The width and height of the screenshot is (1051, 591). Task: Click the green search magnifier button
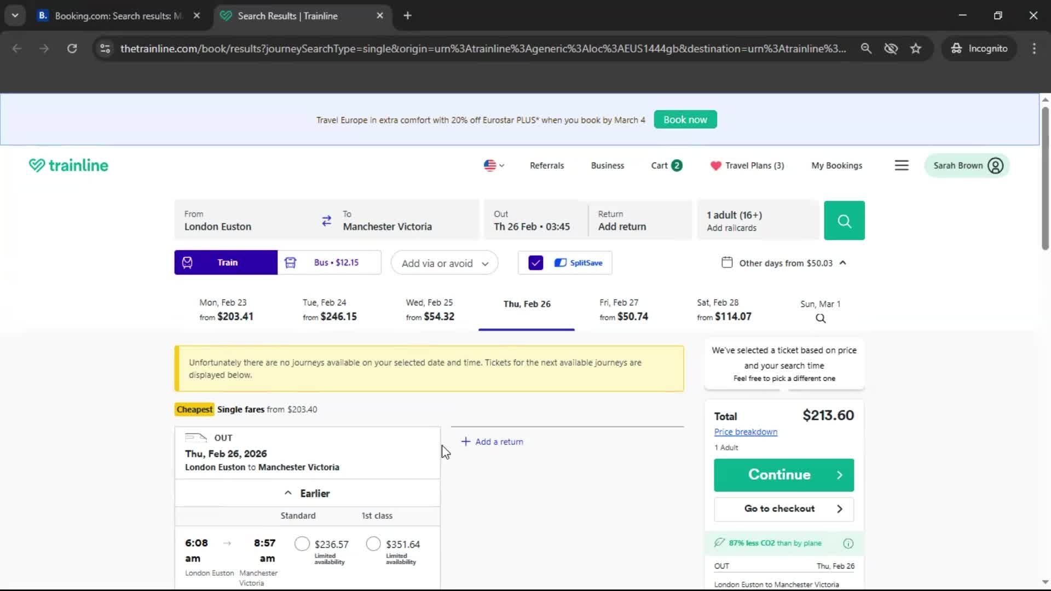pos(844,220)
